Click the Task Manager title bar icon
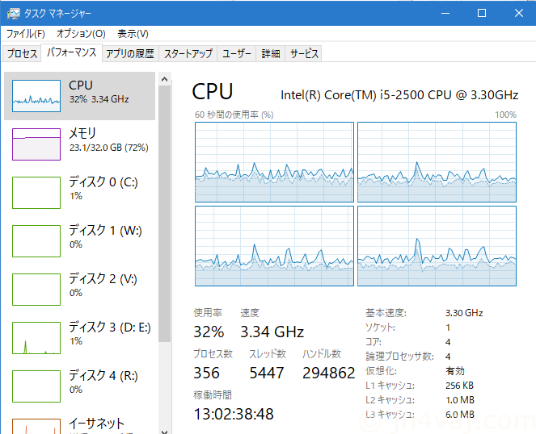This screenshot has height=434, width=536. [14, 13]
